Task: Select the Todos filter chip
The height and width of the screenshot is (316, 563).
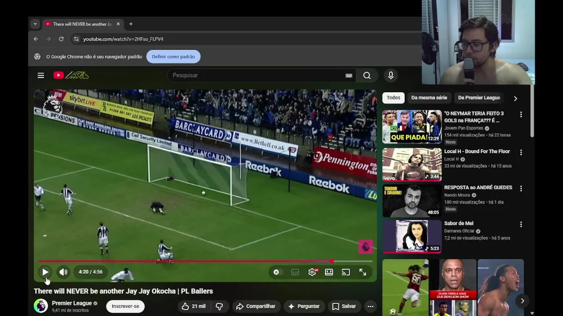Action: (x=393, y=98)
